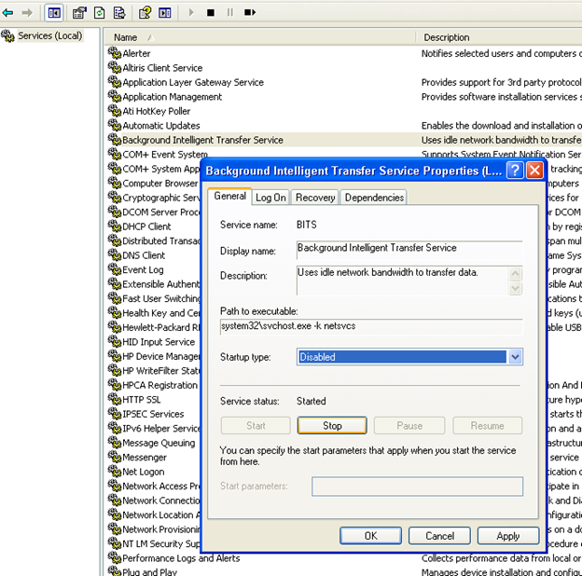Click the Back arrow in the toolbar
582x576 pixels.
point(7,13)
